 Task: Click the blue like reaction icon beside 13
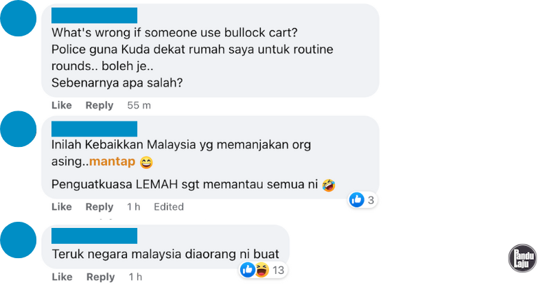[x=248, y=270]
